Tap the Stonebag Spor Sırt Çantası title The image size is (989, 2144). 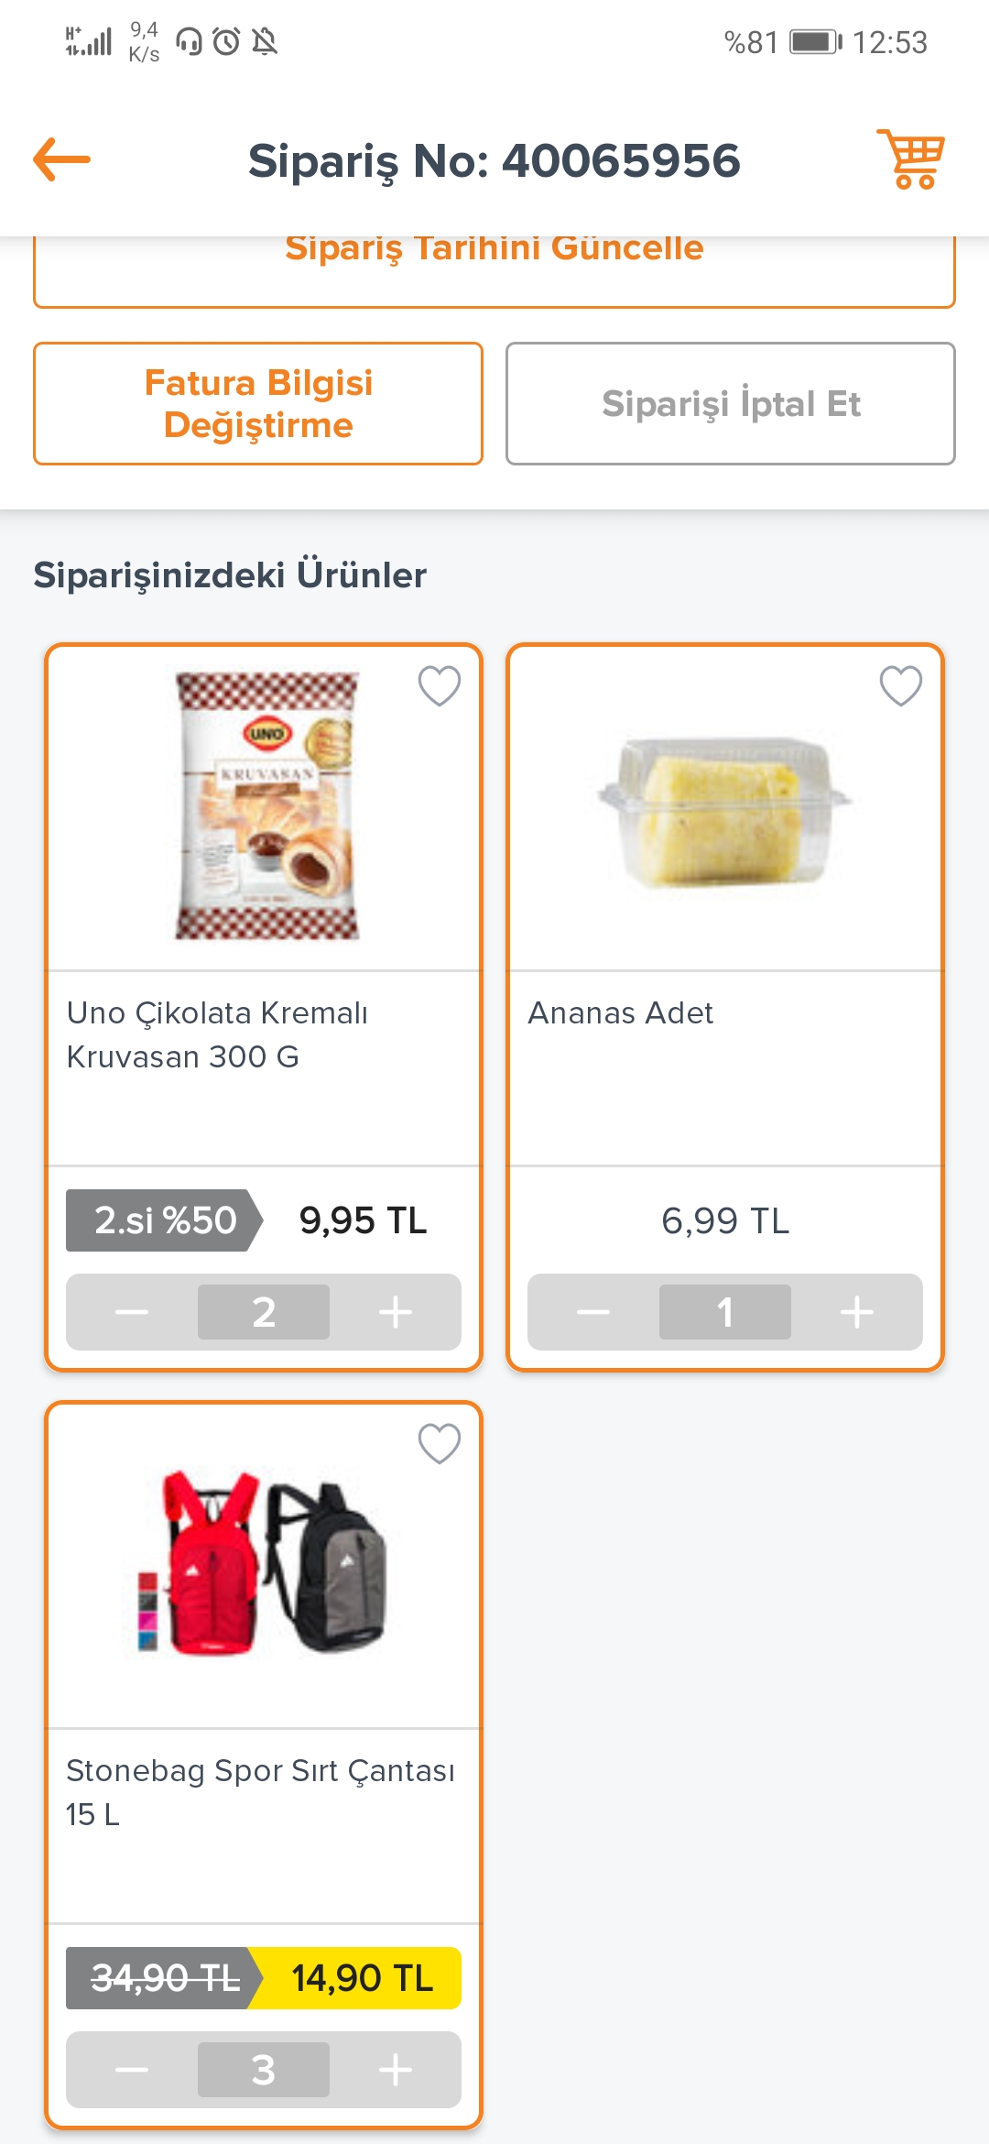(260, 1791)
